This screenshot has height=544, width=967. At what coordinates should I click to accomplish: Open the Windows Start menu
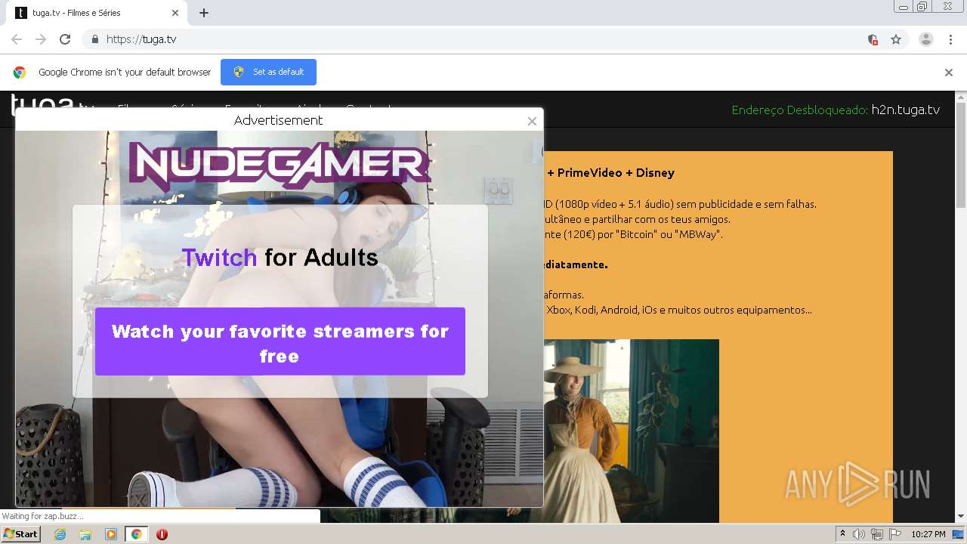pyautogui.click(x=21, y=534)
